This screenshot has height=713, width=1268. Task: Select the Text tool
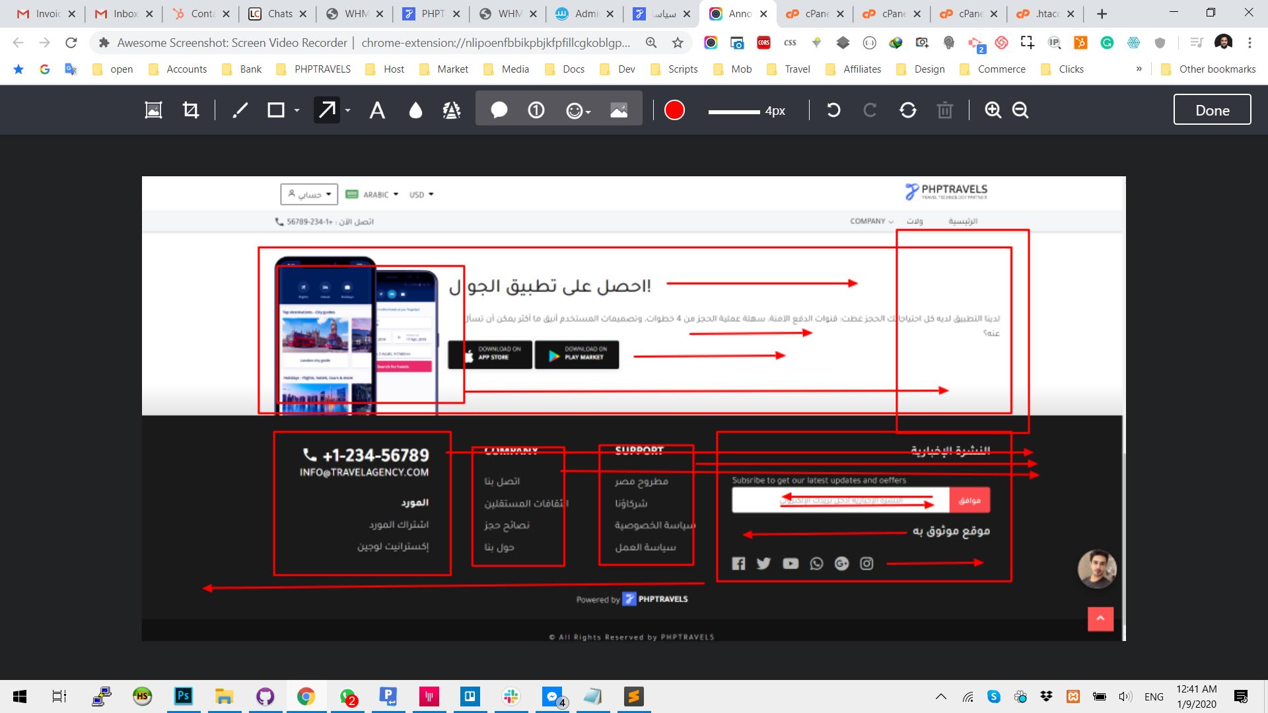[x=377, y=110]
